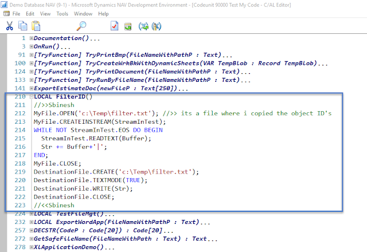Click line number 210 in the gutter

(x=20, y=97)
